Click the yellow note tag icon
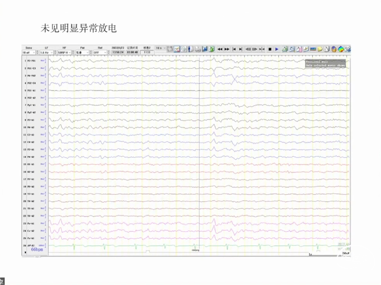Screen dimensions: 381x285 click(320, 49)
